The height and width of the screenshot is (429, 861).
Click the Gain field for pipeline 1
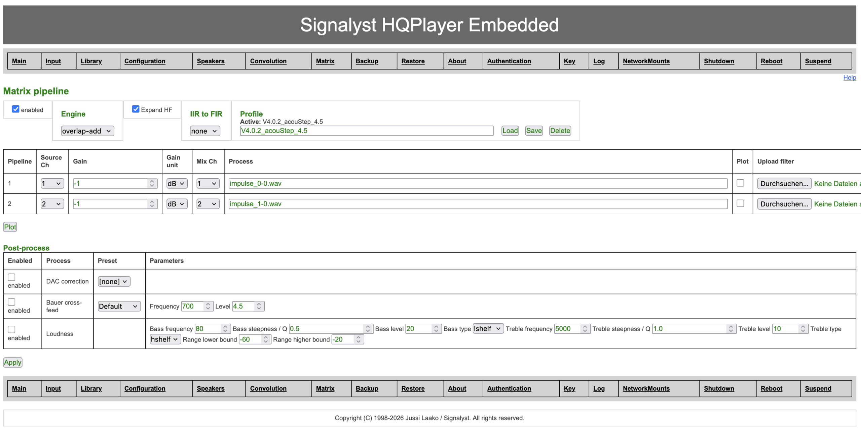click(x=115, y=183)
